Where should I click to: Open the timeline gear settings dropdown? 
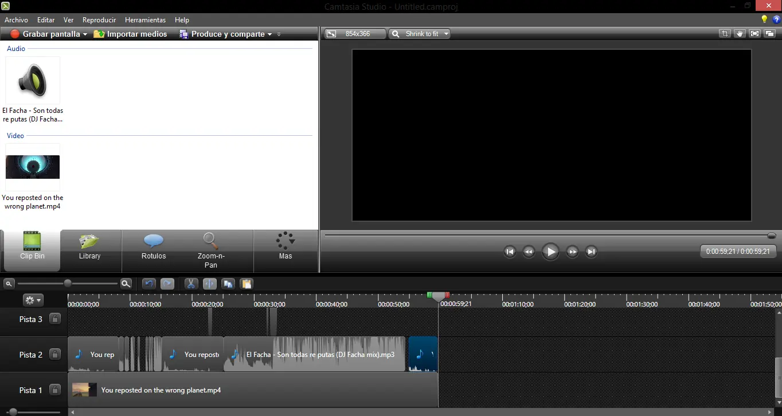pyautogui.click(x=33, y=300)
